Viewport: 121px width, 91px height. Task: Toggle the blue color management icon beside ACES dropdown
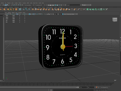point(63,14)
